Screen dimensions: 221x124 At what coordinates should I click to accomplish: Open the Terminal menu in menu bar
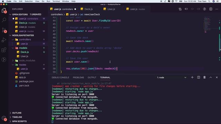(56, 1)
